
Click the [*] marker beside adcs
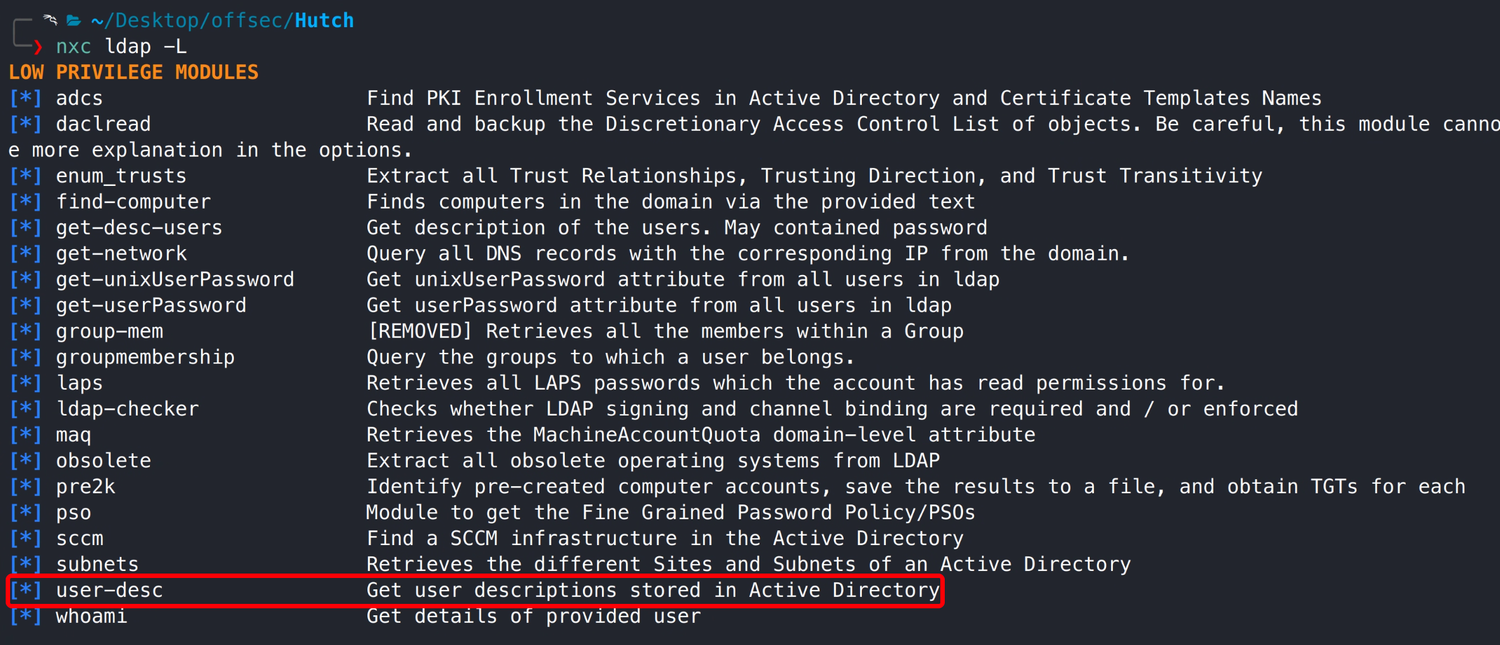tap(25, 99)
